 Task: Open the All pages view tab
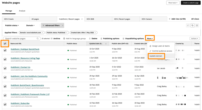[43, 19]
